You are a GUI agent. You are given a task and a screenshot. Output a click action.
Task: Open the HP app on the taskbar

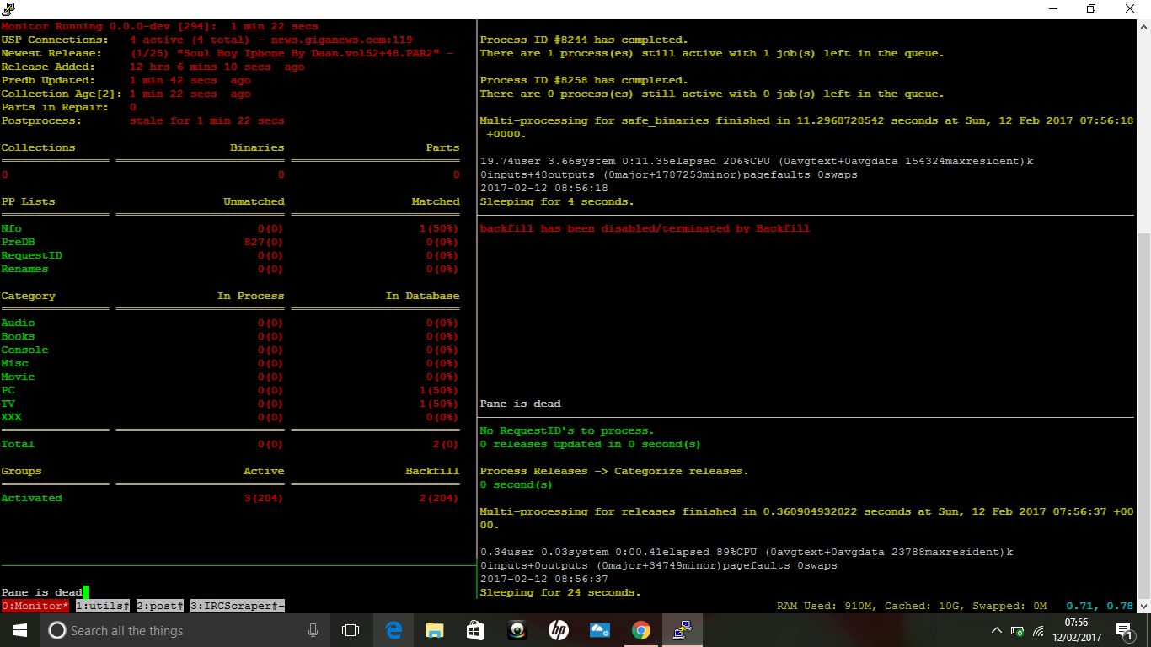point(558,630)
